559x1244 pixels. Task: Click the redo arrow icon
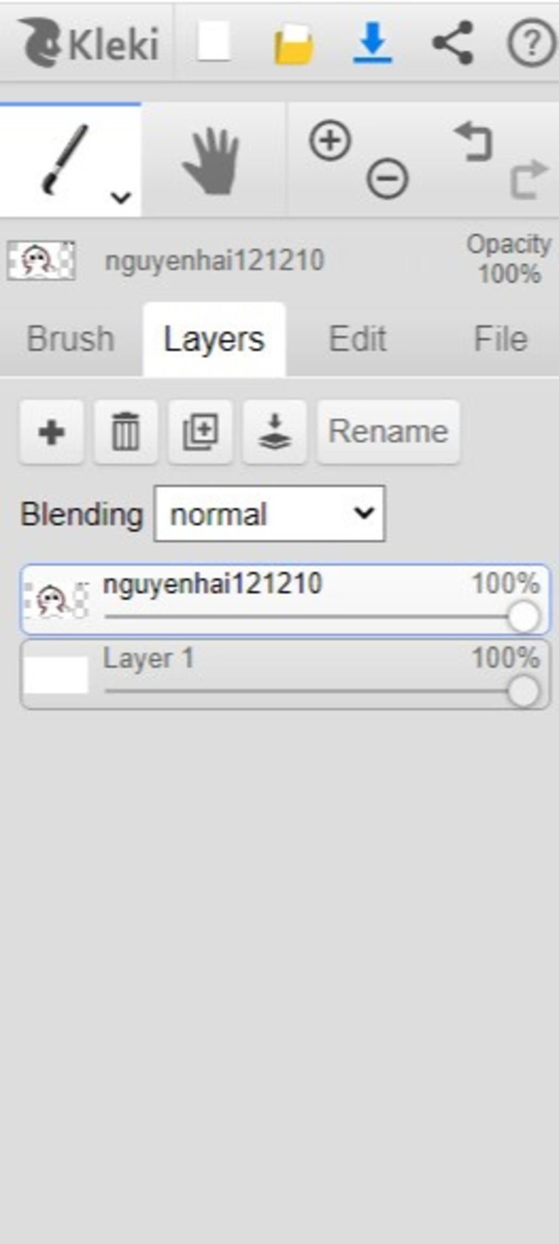coord(528,178)
